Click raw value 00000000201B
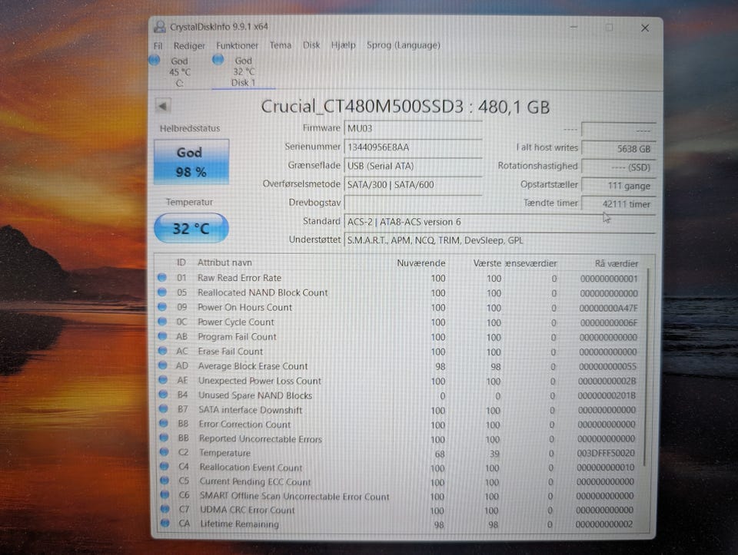This screenshot has height=555, width=738. [607, 395]
